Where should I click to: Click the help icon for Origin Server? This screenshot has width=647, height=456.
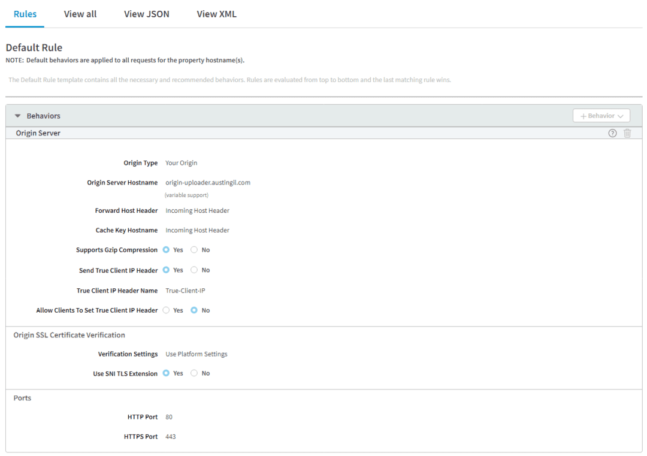tap(612, 133)
